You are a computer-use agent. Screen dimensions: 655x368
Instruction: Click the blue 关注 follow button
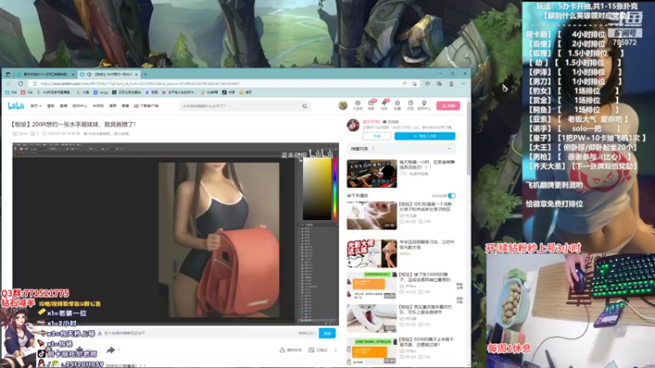point(425,137)
